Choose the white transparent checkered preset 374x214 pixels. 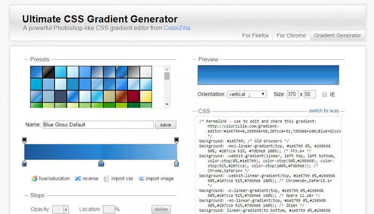[146, 72]
